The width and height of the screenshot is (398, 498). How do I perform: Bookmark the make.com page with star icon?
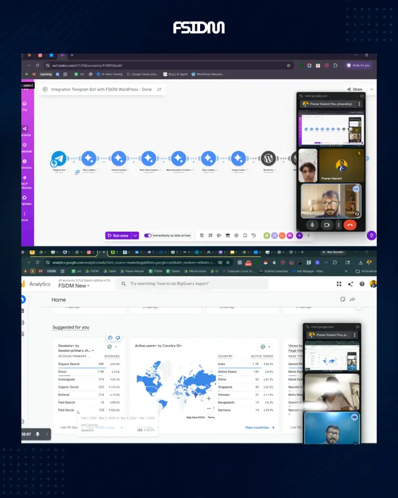[289, 65]
